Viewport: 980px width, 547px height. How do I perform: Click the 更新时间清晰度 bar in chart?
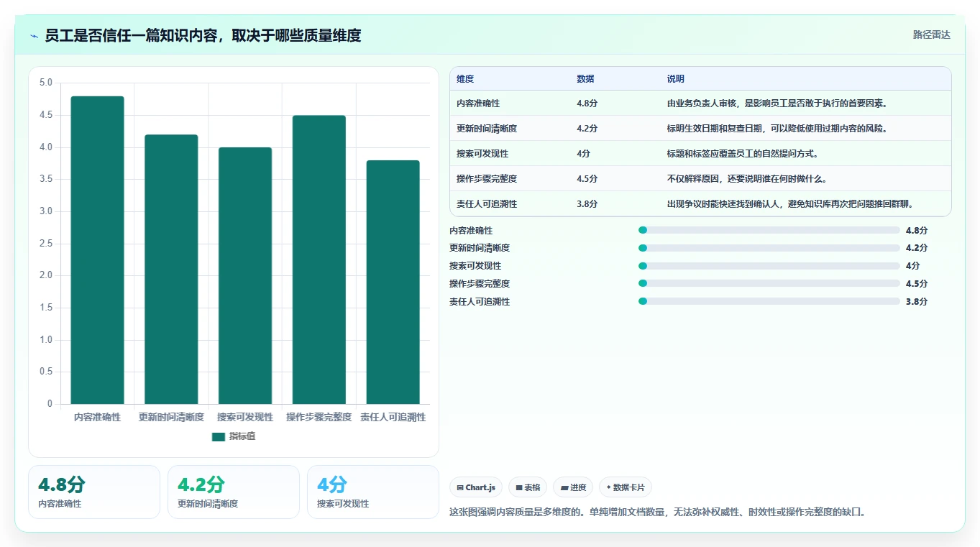pos(171,269)
